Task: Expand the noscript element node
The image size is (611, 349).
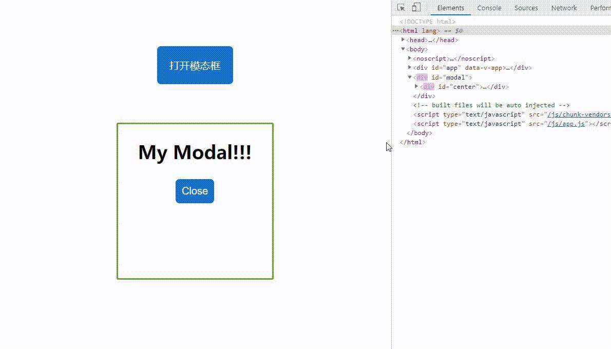Action: (x=410, y=59)
